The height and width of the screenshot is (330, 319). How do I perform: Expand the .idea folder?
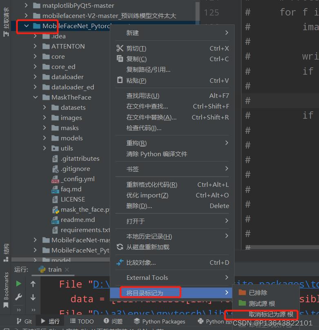35,36
